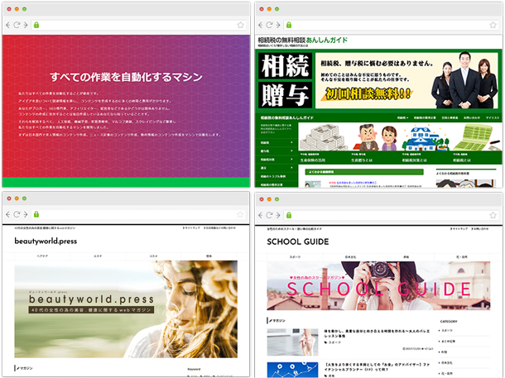This screenshot has width=505, height=378.
Task: Bookmark star in the automation machine window
Action: pyautogui.click(x=240, y=25)
